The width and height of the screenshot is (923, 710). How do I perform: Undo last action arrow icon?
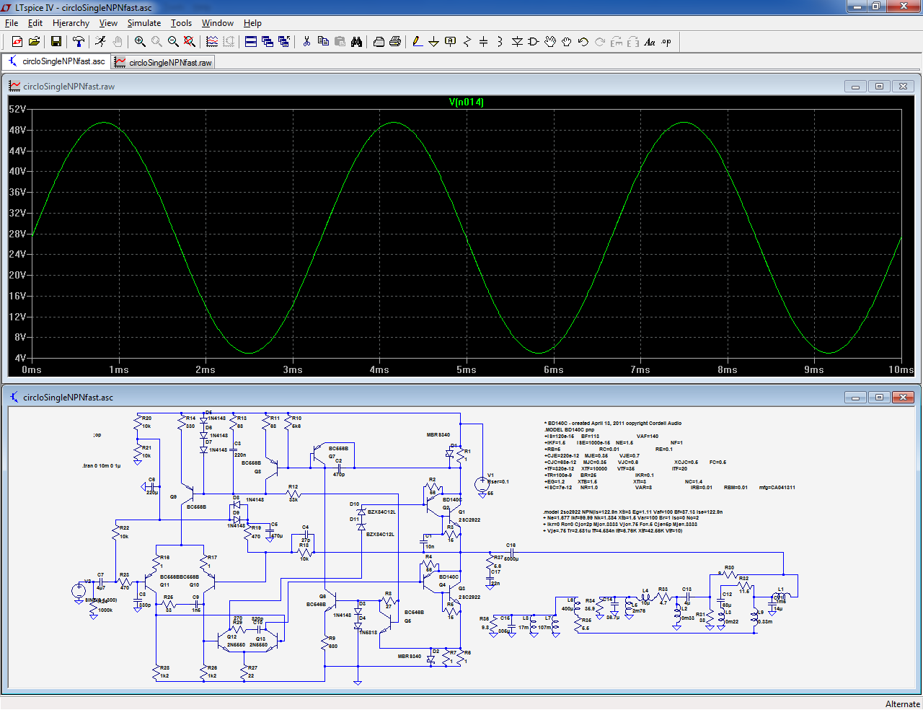point(583,42)
